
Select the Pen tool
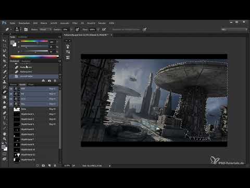(x=5, y=113)
